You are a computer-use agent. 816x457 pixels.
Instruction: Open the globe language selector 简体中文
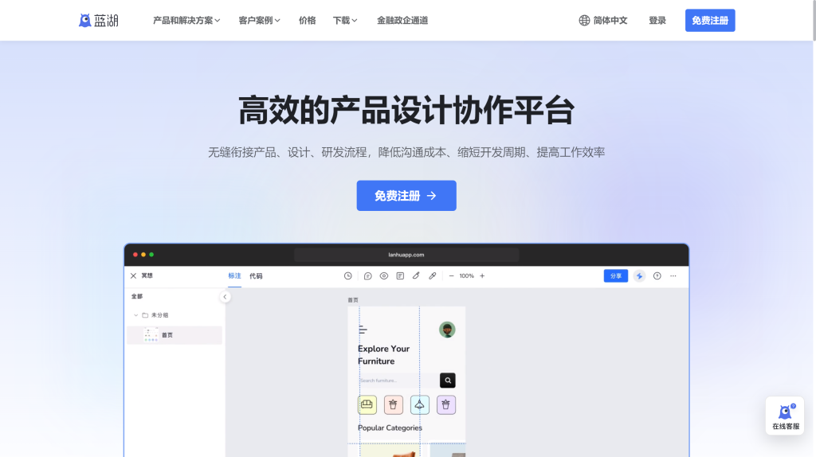click(603, 21)
